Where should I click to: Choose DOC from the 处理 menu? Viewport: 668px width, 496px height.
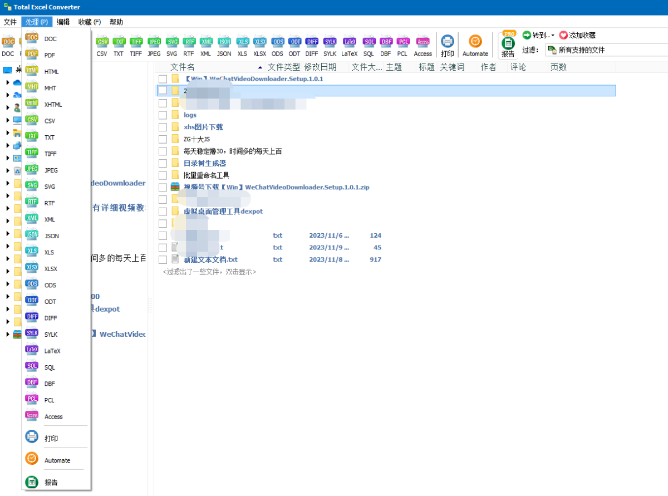(56, 39)
